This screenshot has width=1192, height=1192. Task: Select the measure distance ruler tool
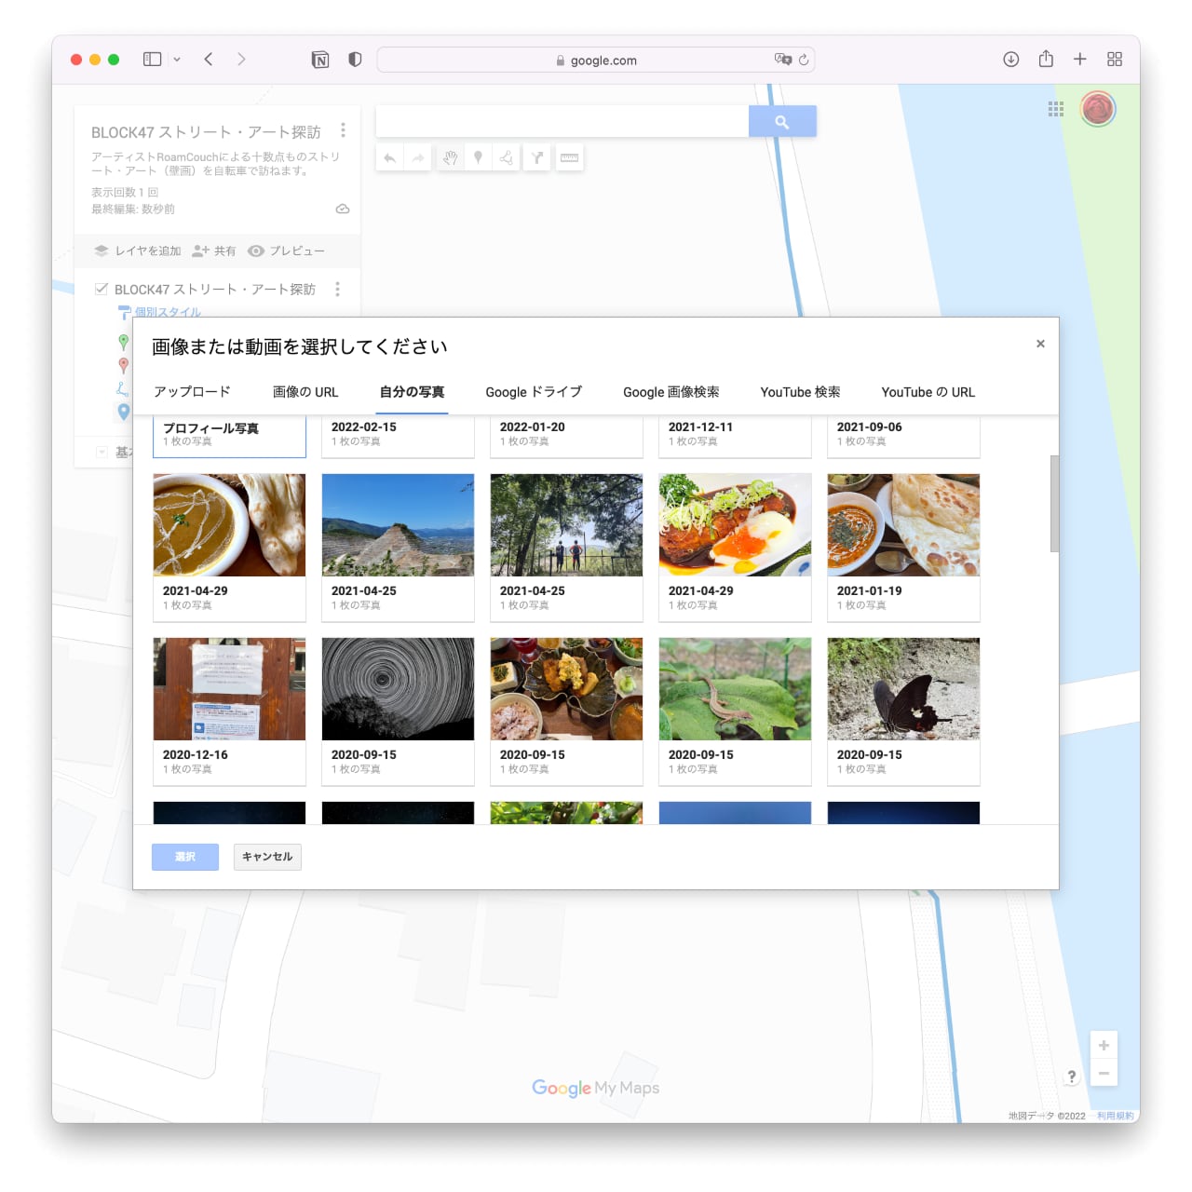[x=569, y=158]
